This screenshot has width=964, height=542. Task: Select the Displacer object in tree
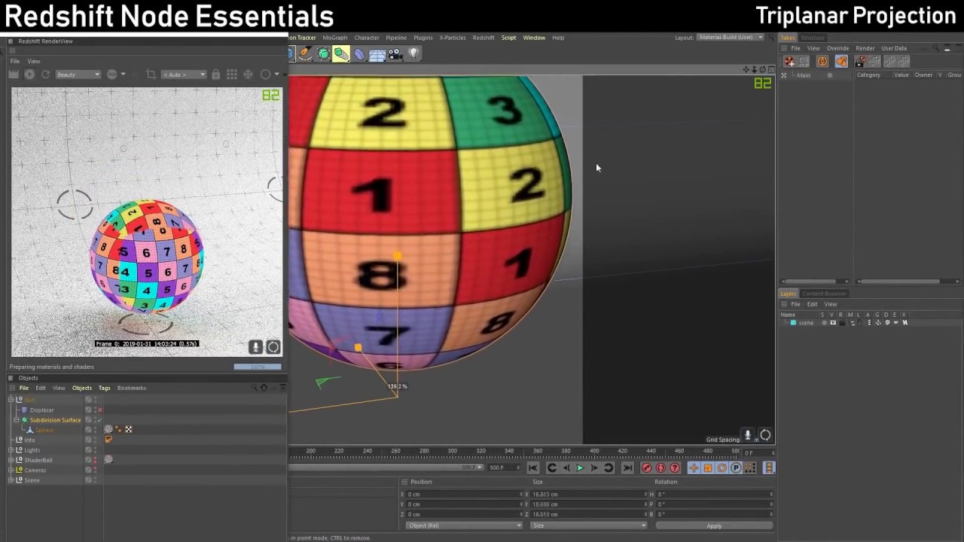[x=41, y=410]
